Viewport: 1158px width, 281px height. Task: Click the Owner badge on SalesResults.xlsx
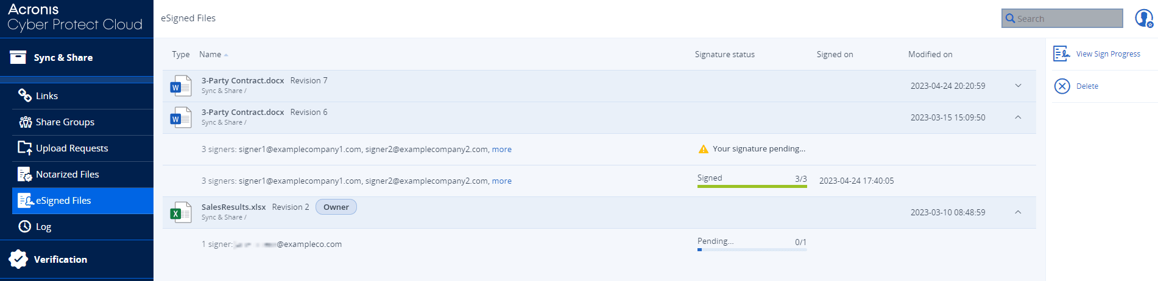click(336, 207)
